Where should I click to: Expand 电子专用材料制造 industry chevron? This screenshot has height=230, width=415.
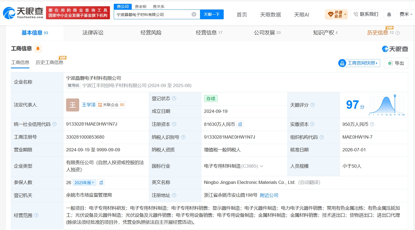click(262, 166)
